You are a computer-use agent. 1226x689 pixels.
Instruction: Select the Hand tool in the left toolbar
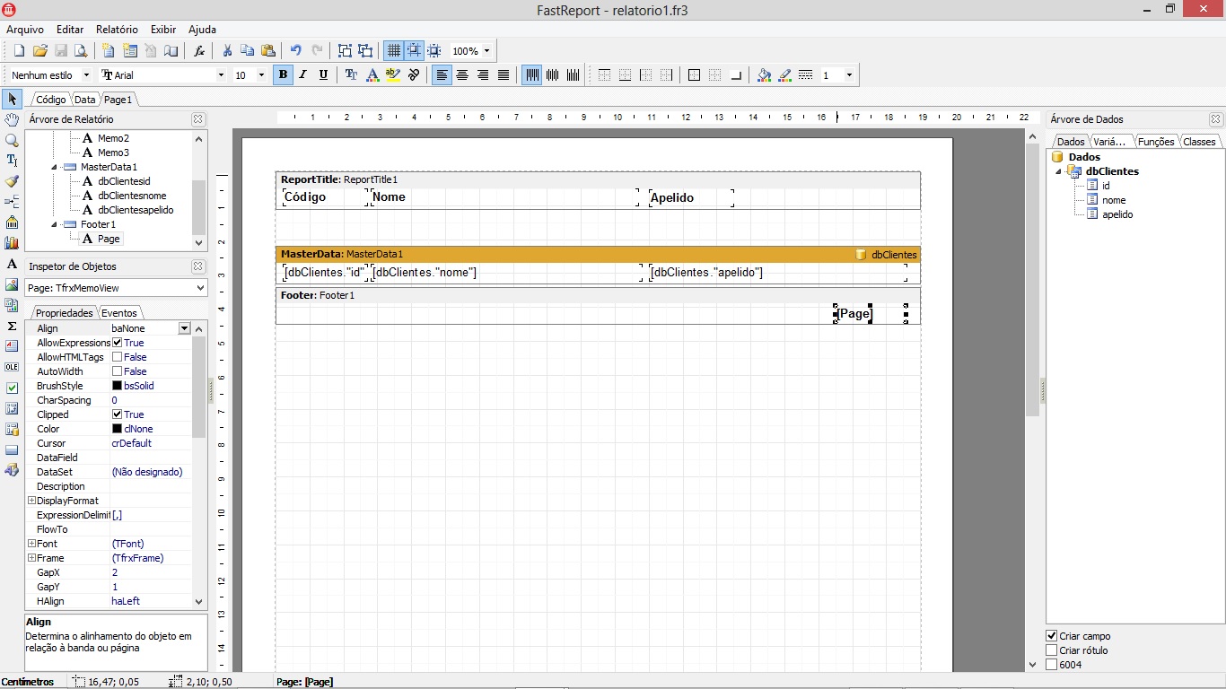point(11,119)
